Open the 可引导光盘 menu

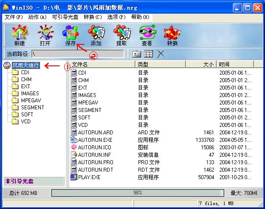[65, 17]
